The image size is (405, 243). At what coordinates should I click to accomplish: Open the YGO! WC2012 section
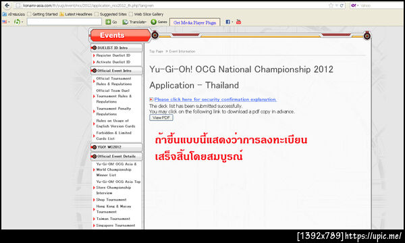(x=117, y=147)
